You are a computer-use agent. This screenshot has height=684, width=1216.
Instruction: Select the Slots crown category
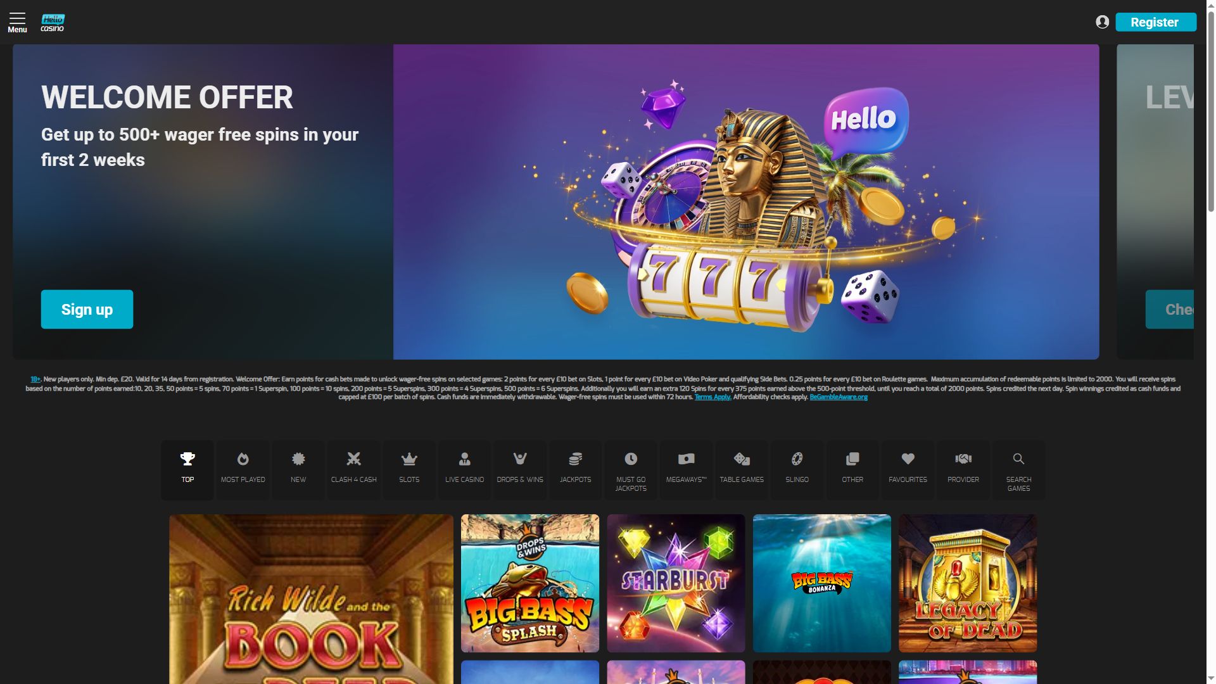point(409,470)
